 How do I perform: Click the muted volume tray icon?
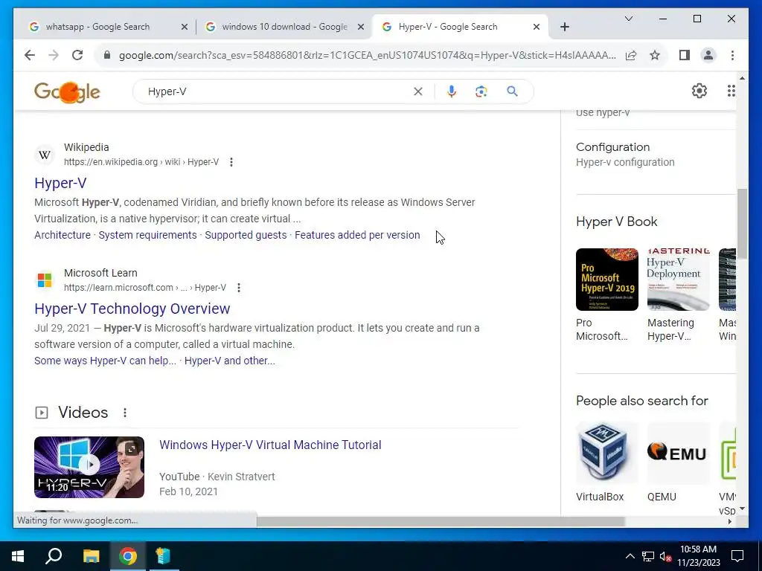tap(665, 556)
